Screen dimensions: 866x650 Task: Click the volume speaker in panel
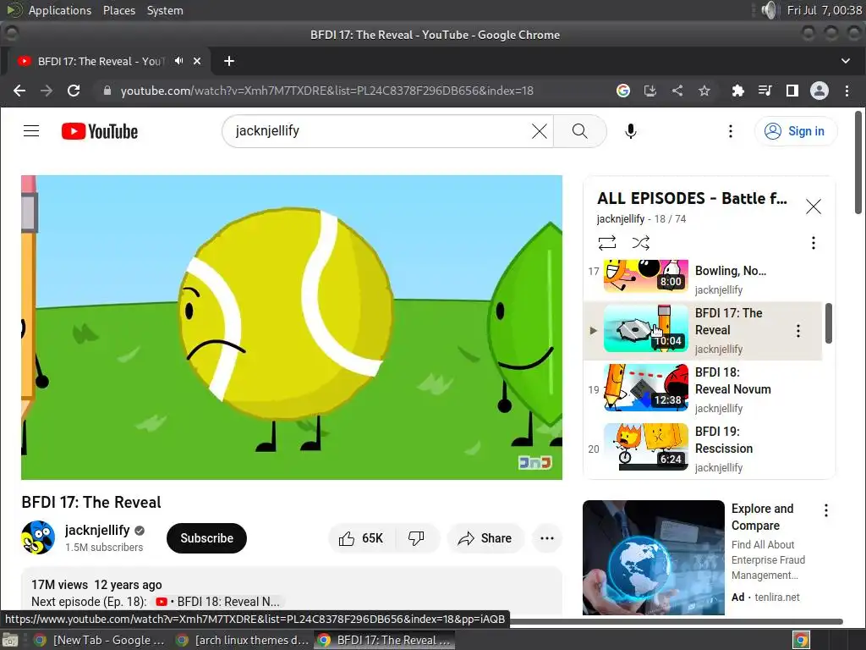(769, 10)
